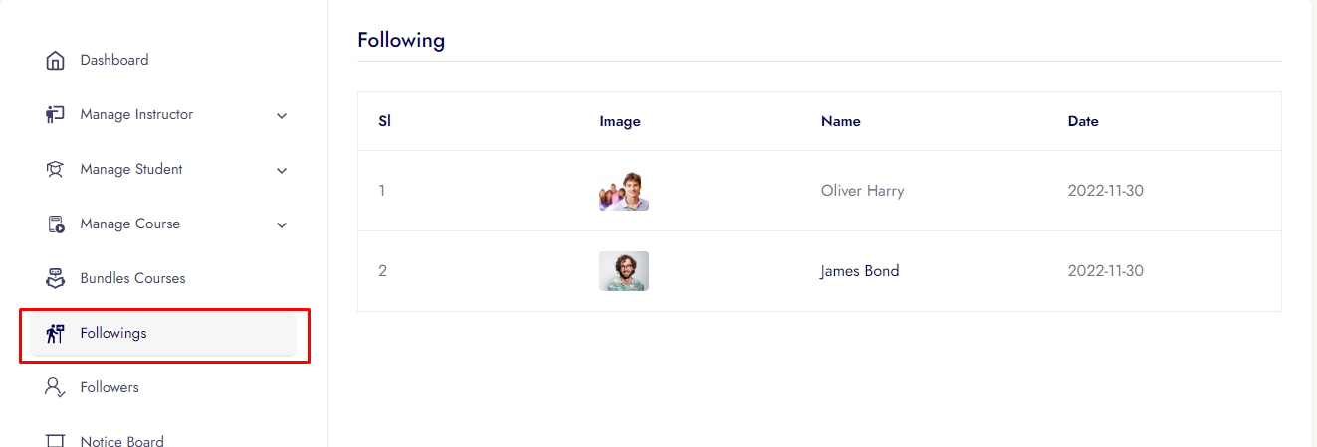Click the Manage Instructor sidebar icon

[x=56, y=115]
